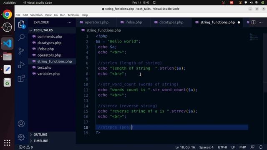Open the Help menu

click(85, 15)
